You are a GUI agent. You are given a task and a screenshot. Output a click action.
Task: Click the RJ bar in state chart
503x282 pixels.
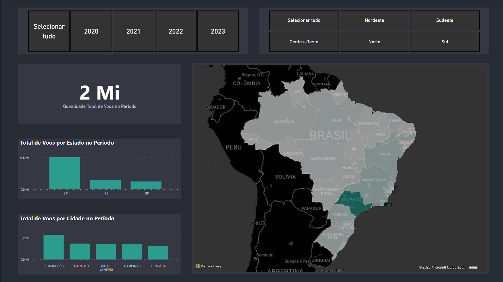click(x=105, y=185)
